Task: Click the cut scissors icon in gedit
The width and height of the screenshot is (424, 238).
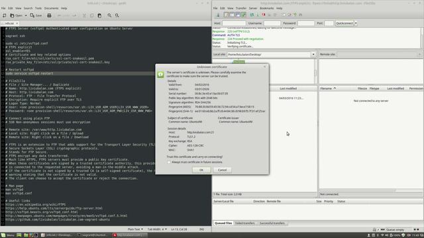Action: pos(84,16)
